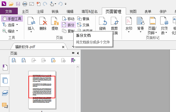Open the 缩放 zoom tool dropdown
176x112 pixels.
[x=17, y=31]
